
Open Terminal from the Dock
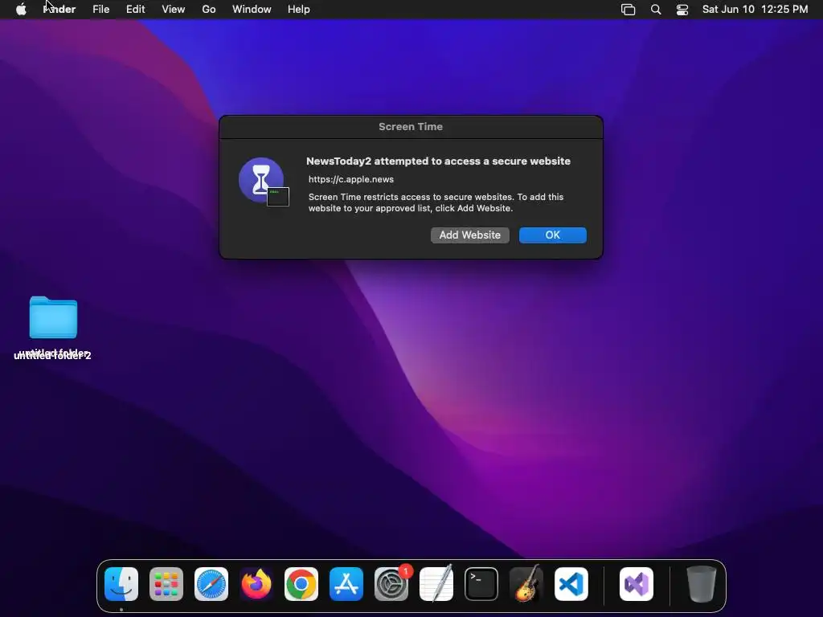click(481, 584)
